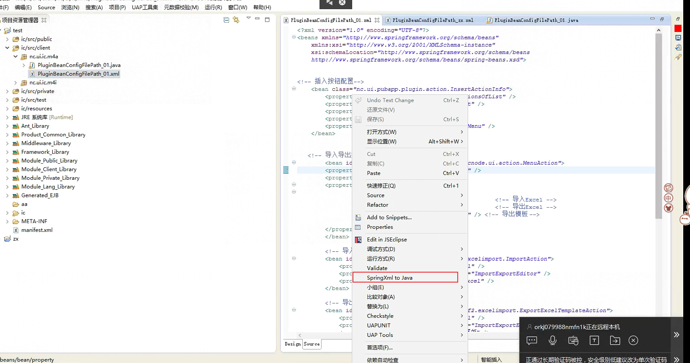This screenshot has width=690, height=363.
Task: Switch to the Design editor tab
Action: tap(293, 344)
